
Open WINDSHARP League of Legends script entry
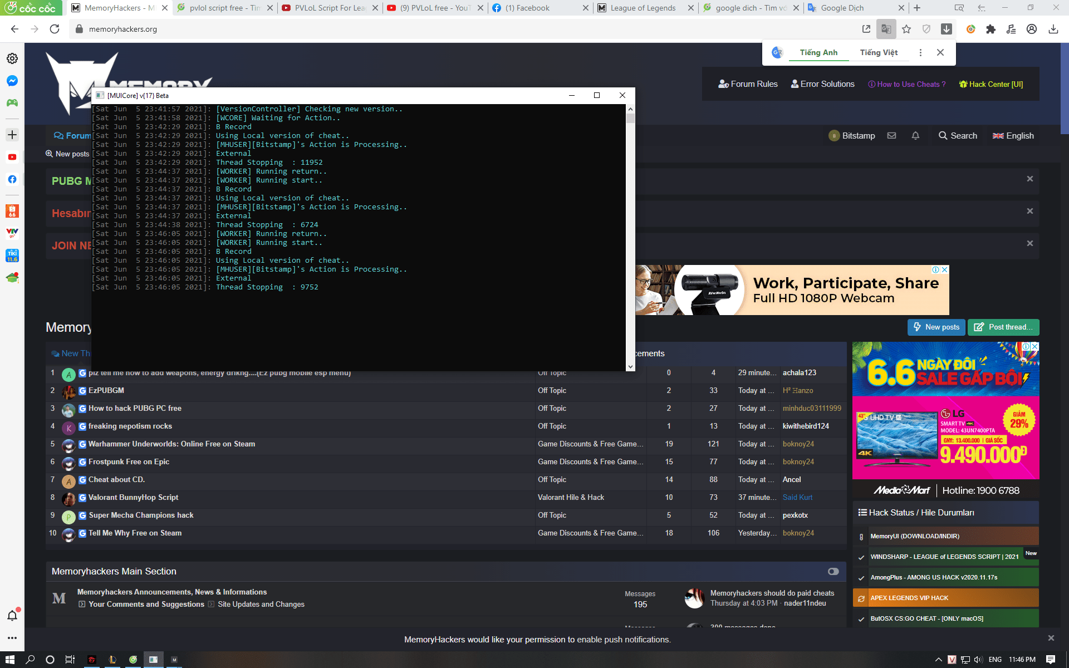[x=944, y=557]
